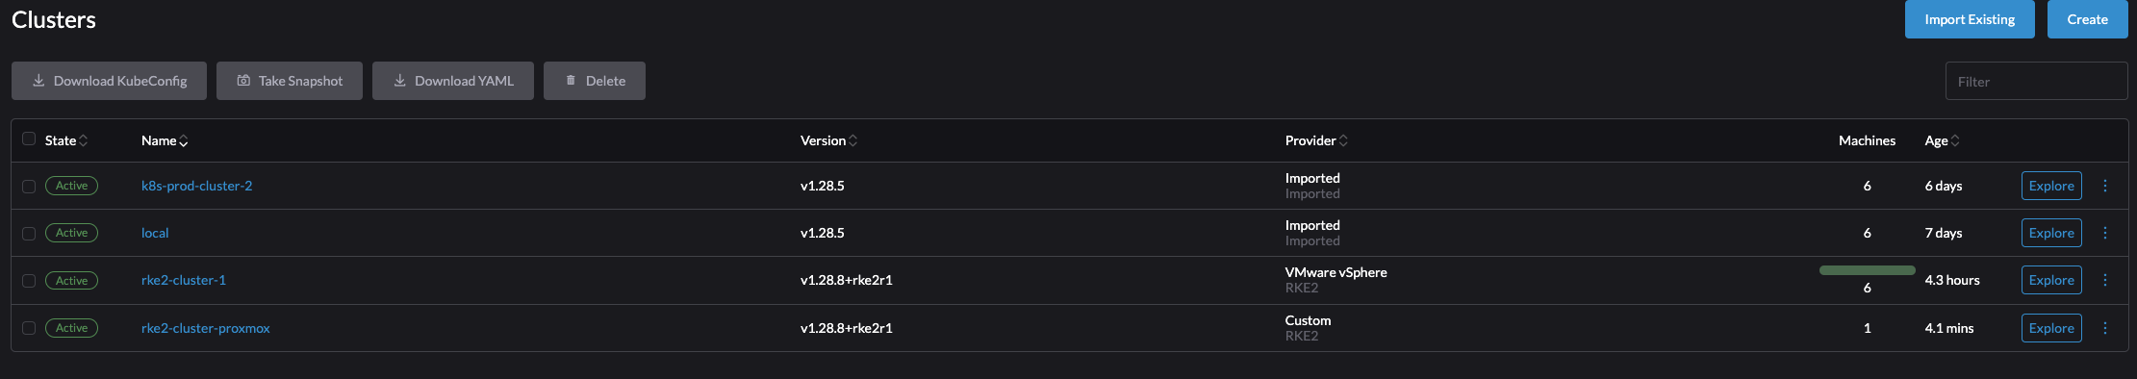
Task: Focus the Filter input field
Action: (2036, 81)
